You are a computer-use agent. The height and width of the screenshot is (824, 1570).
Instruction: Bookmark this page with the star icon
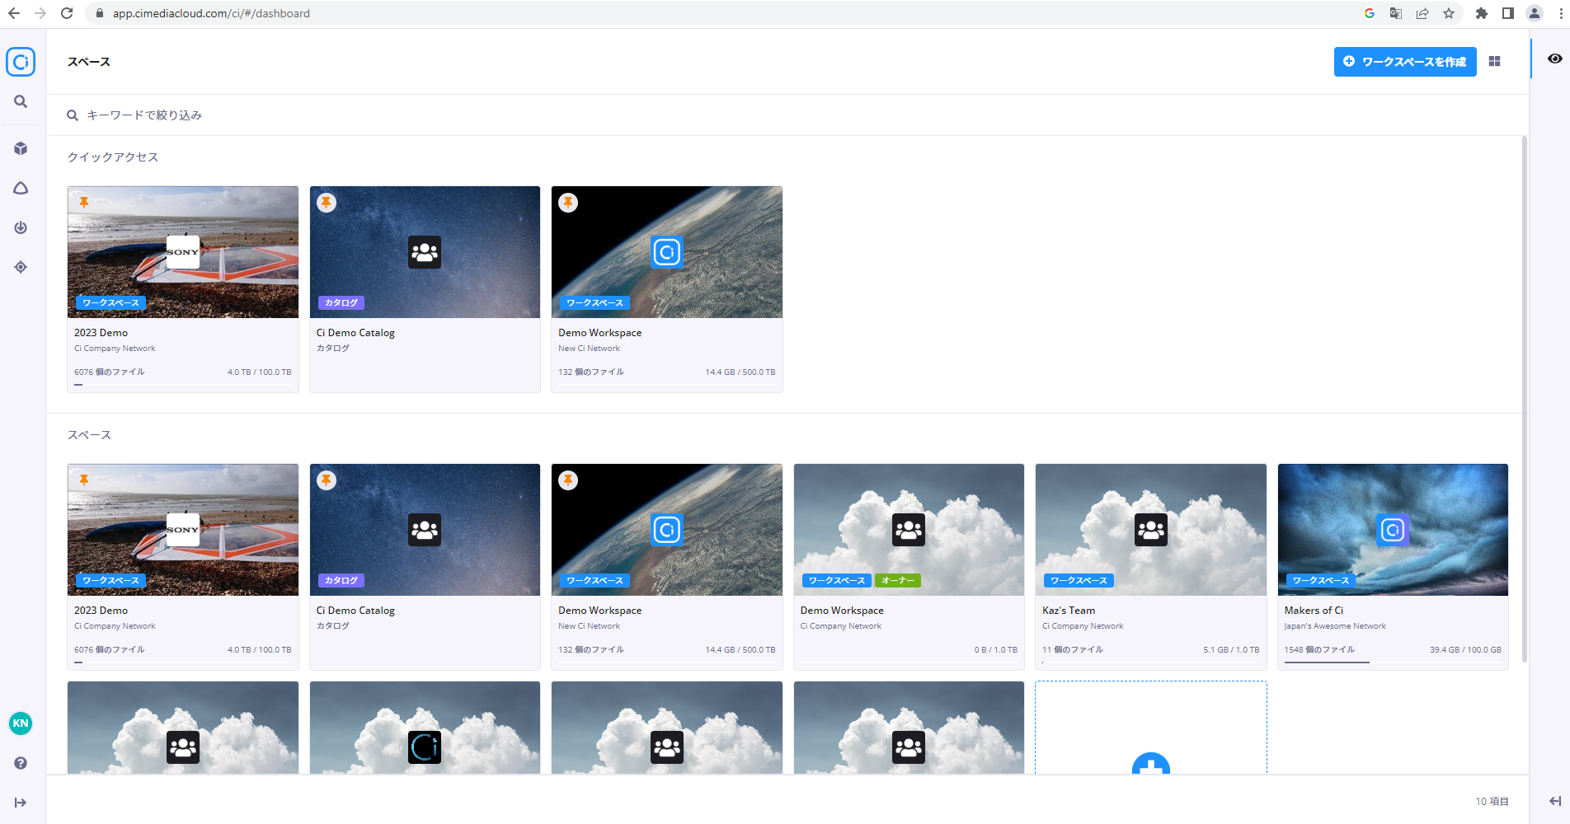coord(1449,13)
